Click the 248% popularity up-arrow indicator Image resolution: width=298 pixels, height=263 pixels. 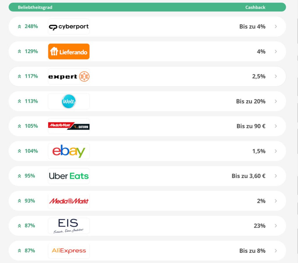coord(19,27)
